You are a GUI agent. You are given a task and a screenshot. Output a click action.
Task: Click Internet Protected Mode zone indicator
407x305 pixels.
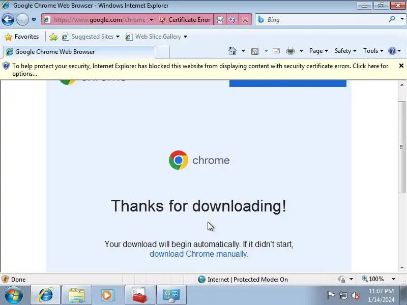tap(243, 279)
